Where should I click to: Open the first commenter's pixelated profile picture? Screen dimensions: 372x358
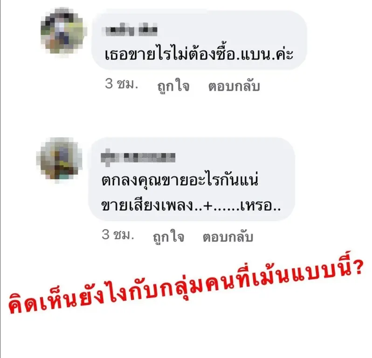64,32
